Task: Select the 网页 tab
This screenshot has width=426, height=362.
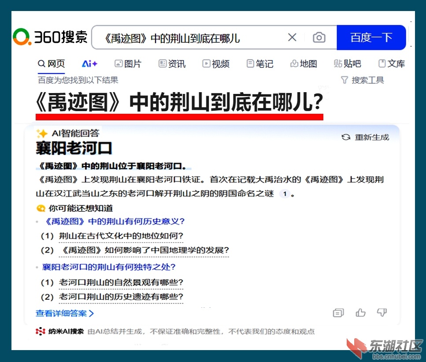Action: point(52,64)
